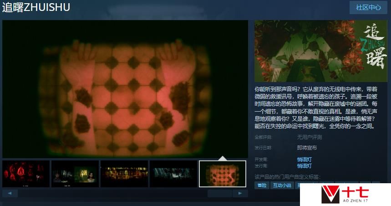Image resolution: width=391 pixels, height=206 pixels.
Task: Open developer link 悄语灯 next to 开发商
Action: tap(304, 160)
